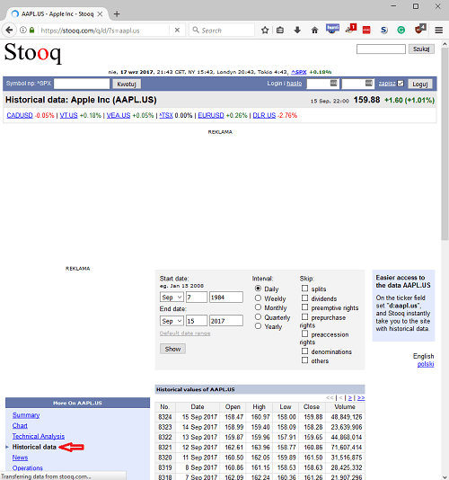This screenshot has height=480, width=449.
Task: Open Chart in More On AAPL.US menu
Action: (20, 425)
